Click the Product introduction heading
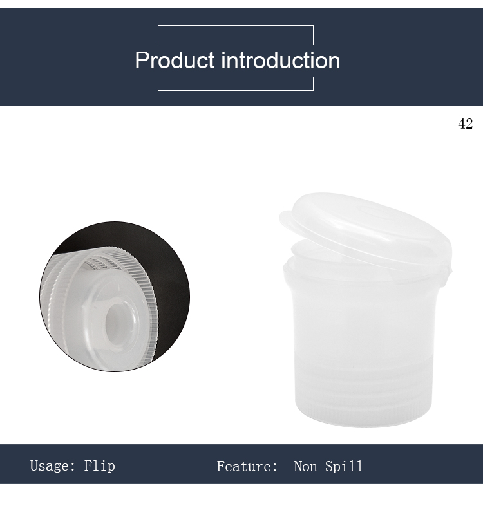Image resolution: width=483 pixels, height=515 pixels. coord(237,61)
